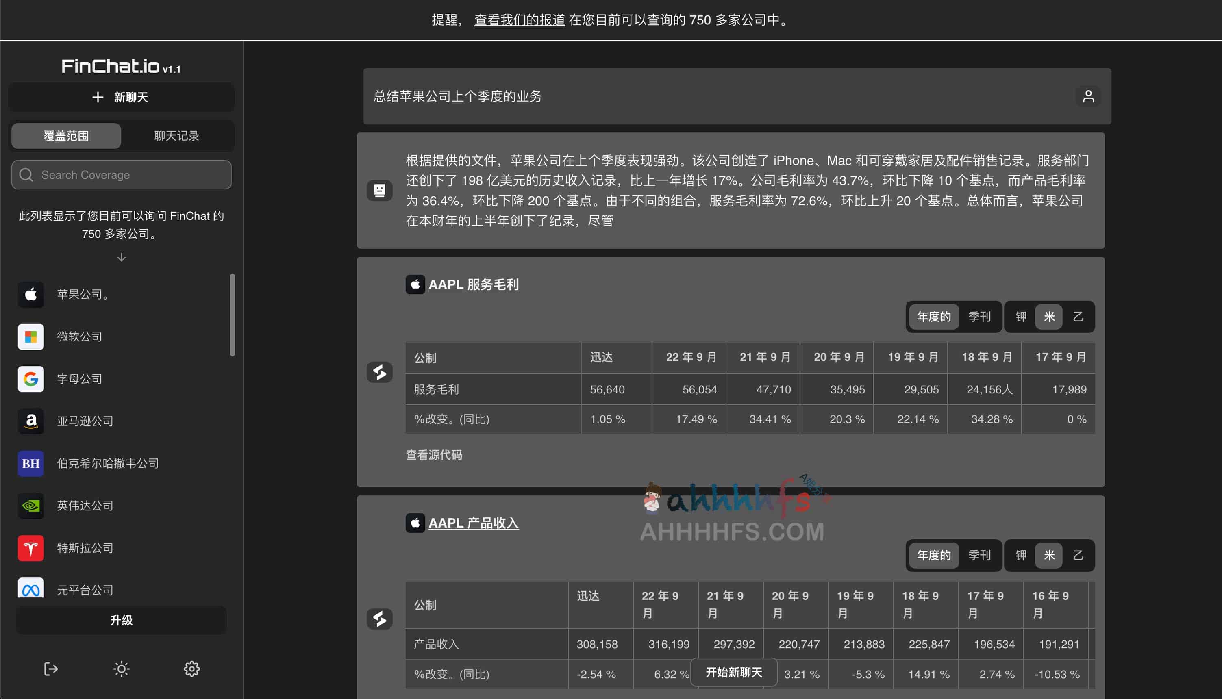Expand the coverage list via the down arrow
Image resolution: width=1222 pixels, height=699 pixels.
tap(121, 257)
